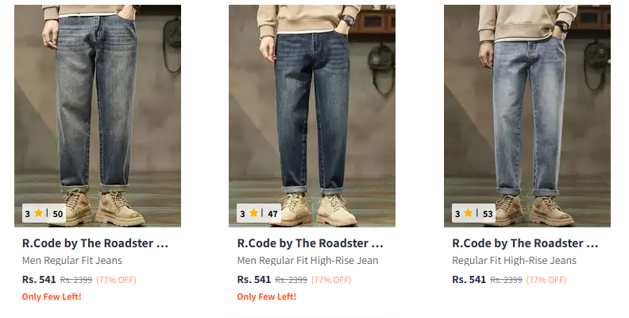Click the third R.Code by The Roadster title
629x318 pixels.
click(525, 243)
